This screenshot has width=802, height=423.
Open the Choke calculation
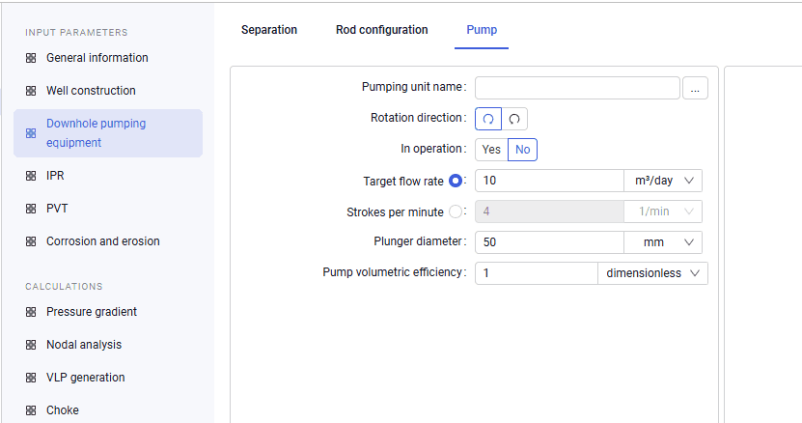click(63, 410)
